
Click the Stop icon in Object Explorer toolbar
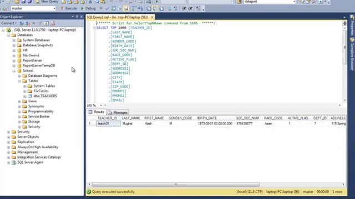(34, 23)
